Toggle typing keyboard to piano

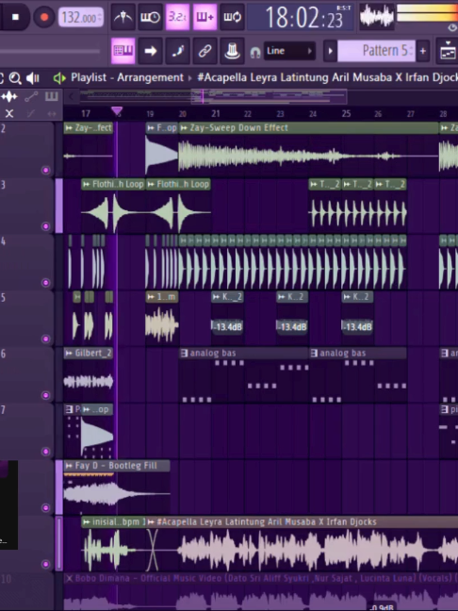[123, 51]
